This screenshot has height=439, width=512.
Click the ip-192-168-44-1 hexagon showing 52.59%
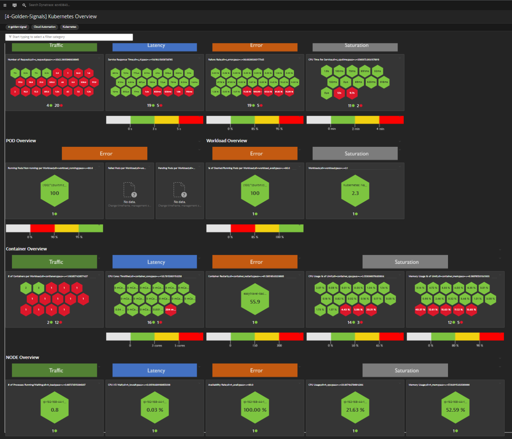[455, 408]
